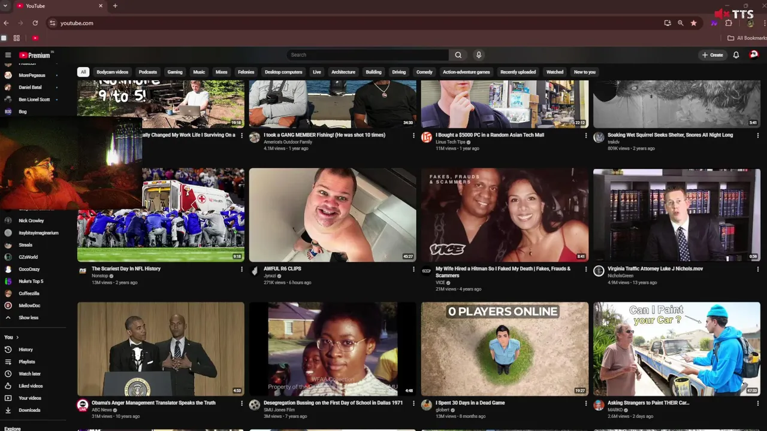The height and width of the screenshot is (431, 767).
Task: Go back with the browser back arrow
Action: click(x=6, y=23)
